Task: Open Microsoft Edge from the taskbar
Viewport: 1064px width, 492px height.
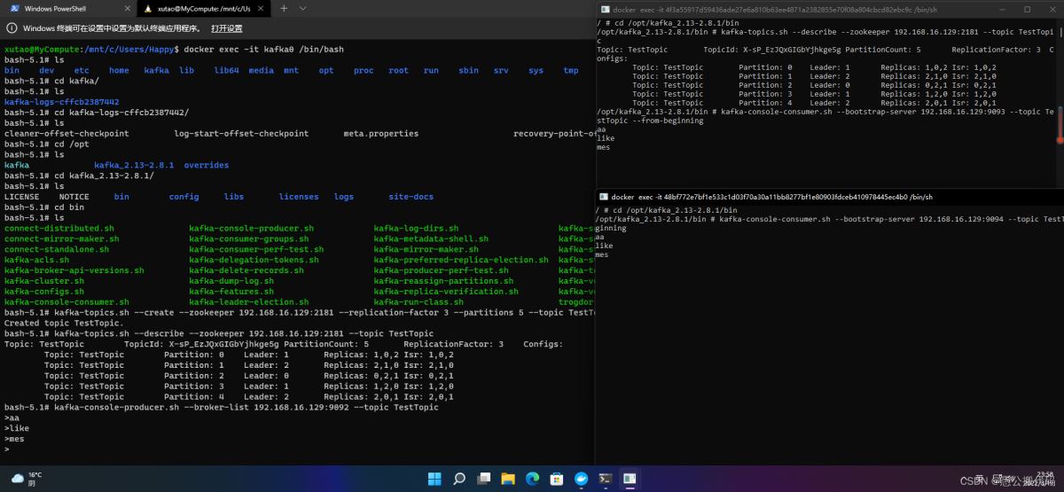Action: [532, 479]
